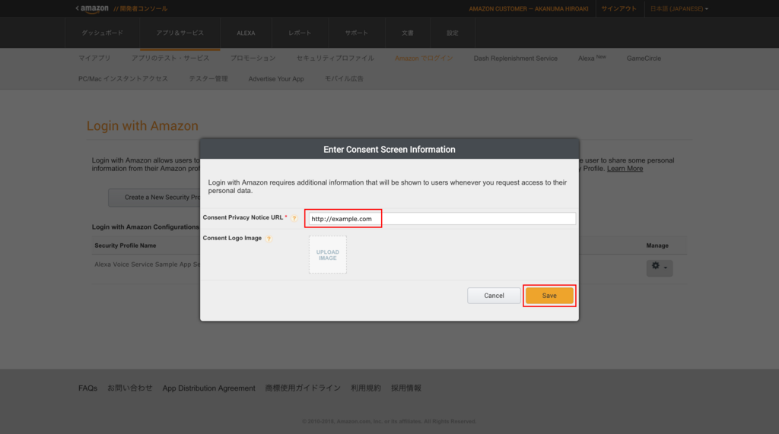Click the Save button in consent dialog
Viewport: 779px width, 434px height.
(x=549, y=296)
